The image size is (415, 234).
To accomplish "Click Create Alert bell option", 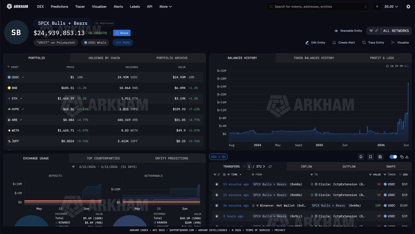I will [x=344, y=42].
